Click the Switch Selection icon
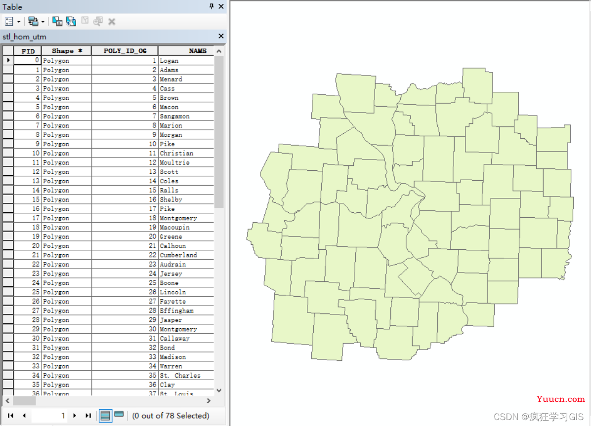 (71, 21)
